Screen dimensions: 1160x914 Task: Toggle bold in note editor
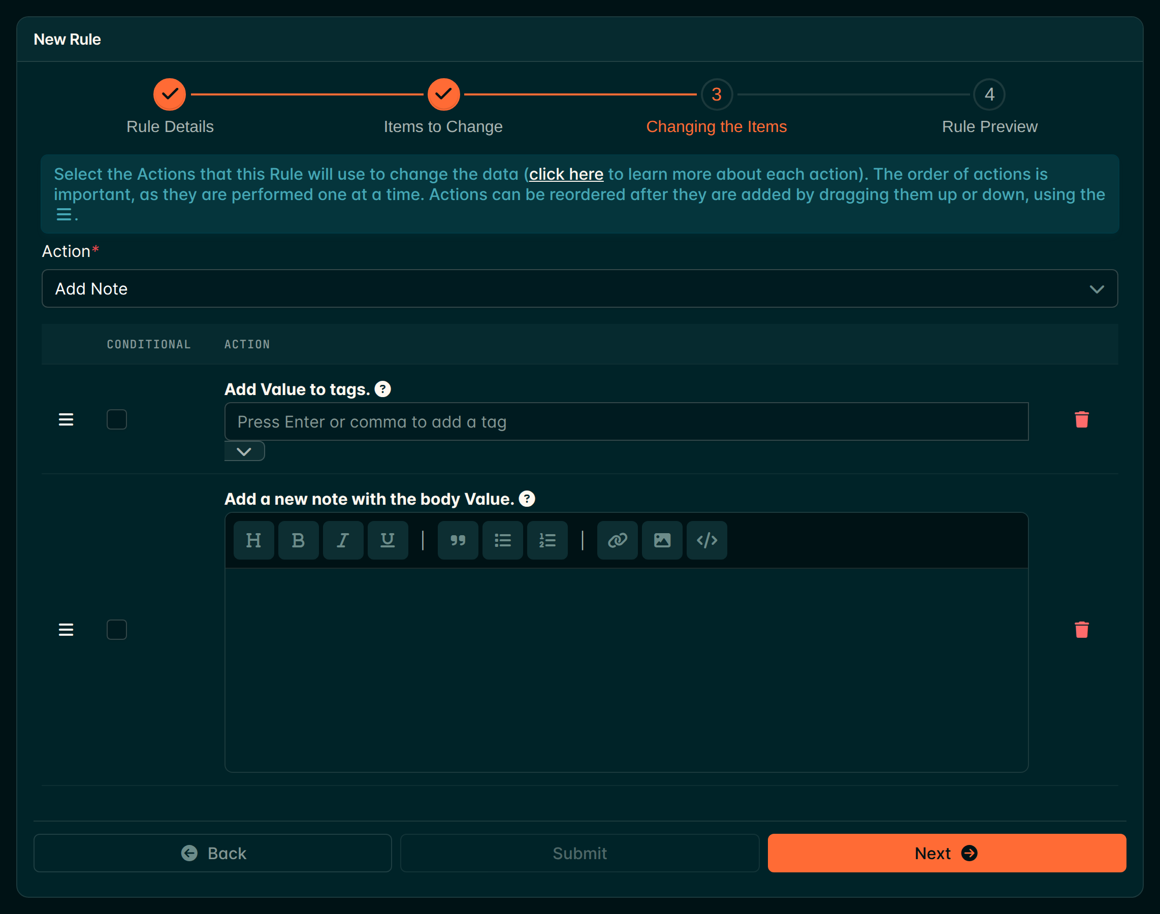(298, 540)
